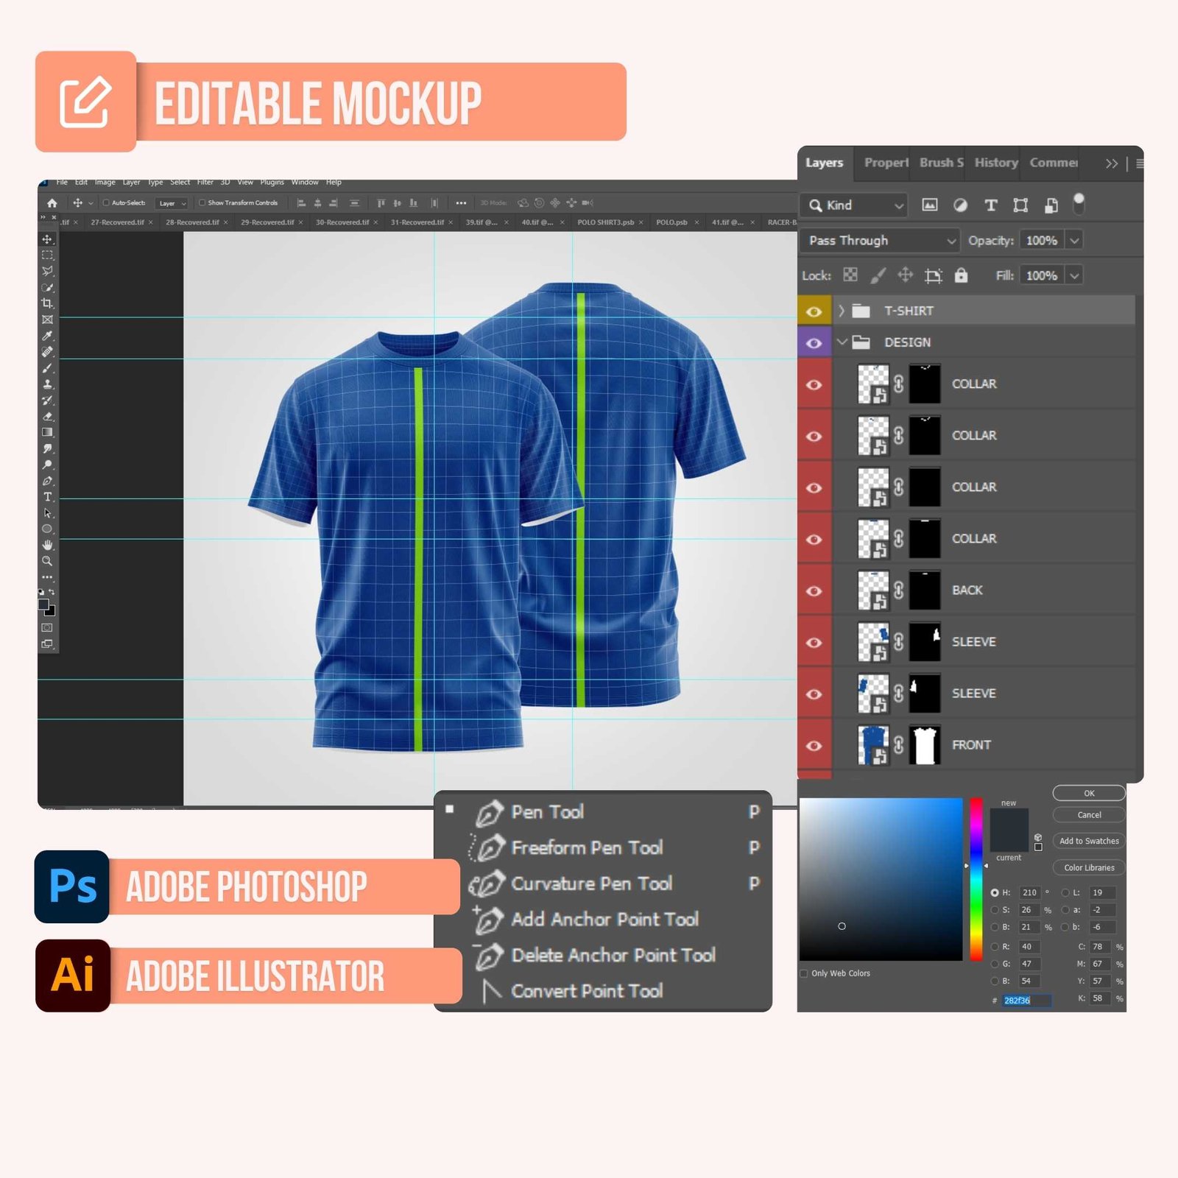Viewport: 1178px width, 1178px height.
Task: Select the Zoom tool in the toolbox
Action: coord(47,561)
